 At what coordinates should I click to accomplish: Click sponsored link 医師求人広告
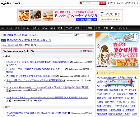(x=115, y=110)
